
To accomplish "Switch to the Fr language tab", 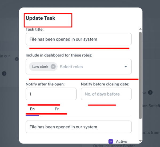I will coord(57,109).
